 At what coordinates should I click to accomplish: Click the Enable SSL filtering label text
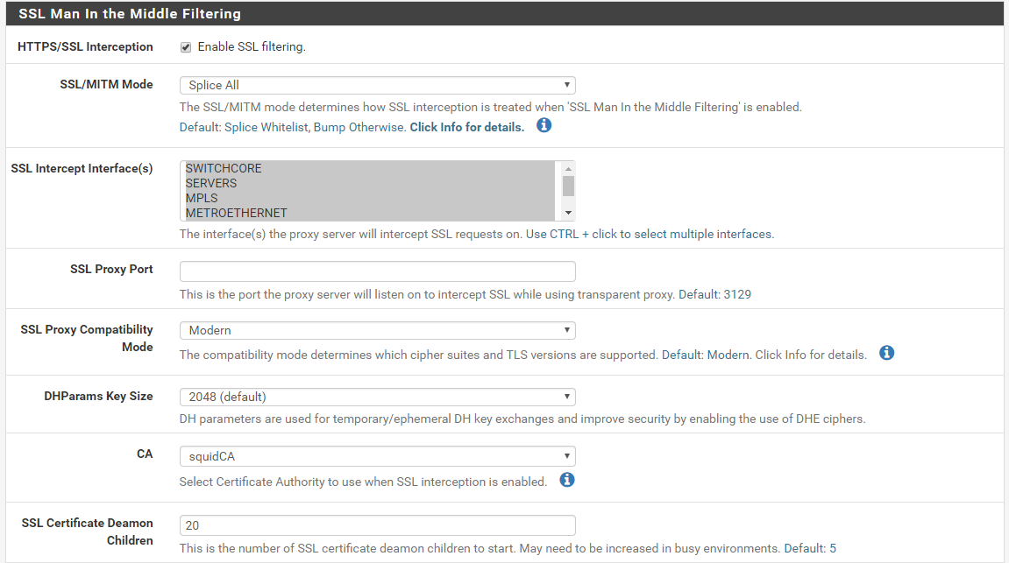[252, 47]
